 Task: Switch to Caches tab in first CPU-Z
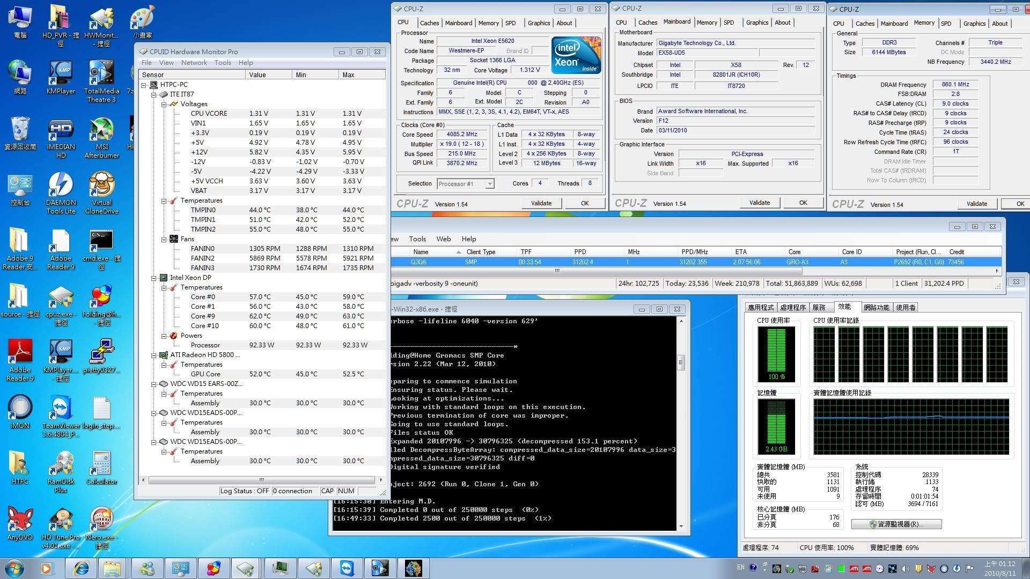[x=429, y=23]
